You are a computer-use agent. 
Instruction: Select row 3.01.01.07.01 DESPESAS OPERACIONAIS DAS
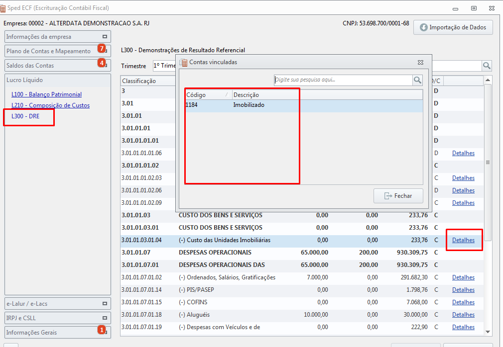point(302,265)
